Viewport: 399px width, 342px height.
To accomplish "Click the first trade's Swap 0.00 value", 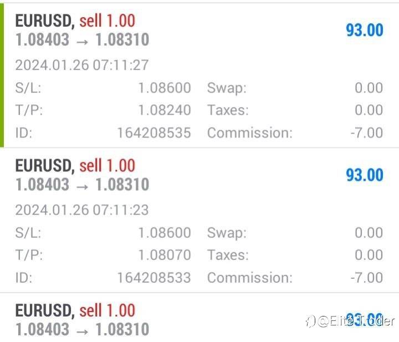I will point(369,88).
